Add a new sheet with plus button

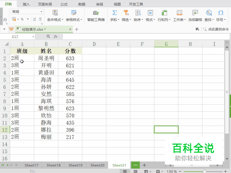144,165
